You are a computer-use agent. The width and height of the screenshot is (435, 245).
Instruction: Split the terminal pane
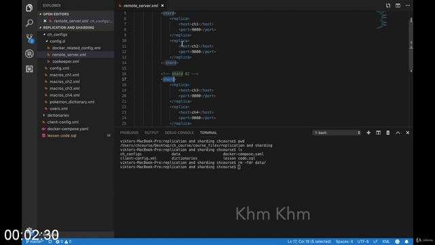point(378,133)
